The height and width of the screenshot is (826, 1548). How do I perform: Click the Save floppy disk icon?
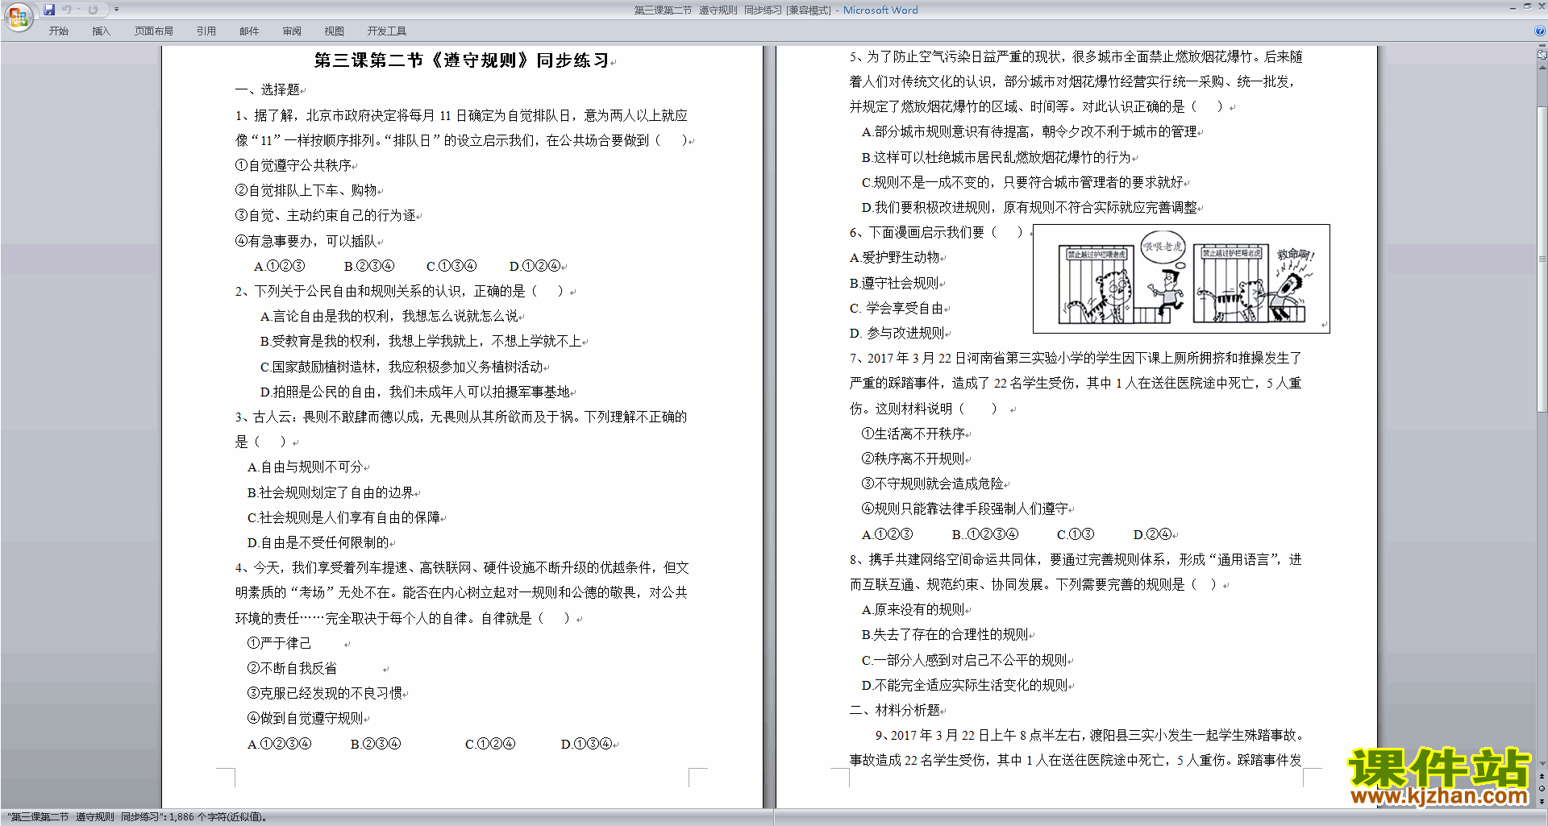(x=49, y=10)
